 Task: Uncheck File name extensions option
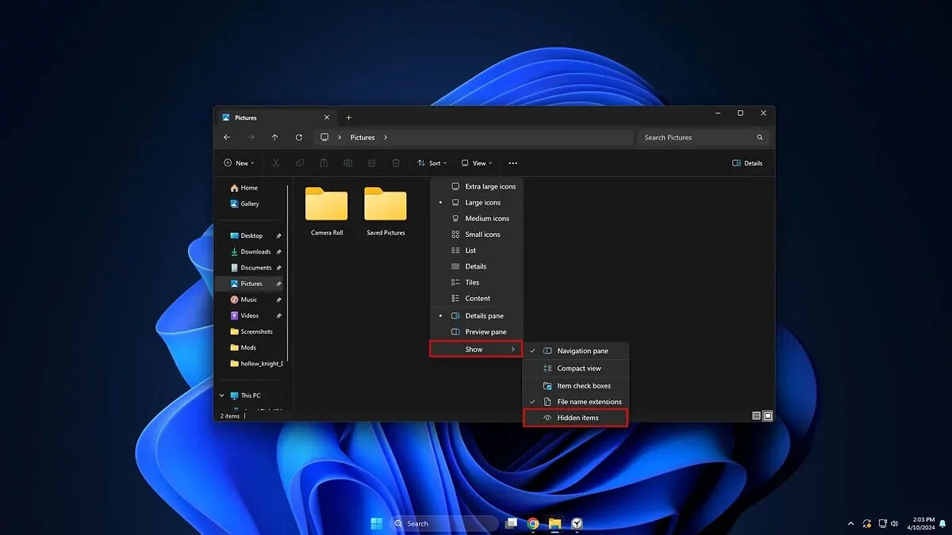[x=589, y=402]
